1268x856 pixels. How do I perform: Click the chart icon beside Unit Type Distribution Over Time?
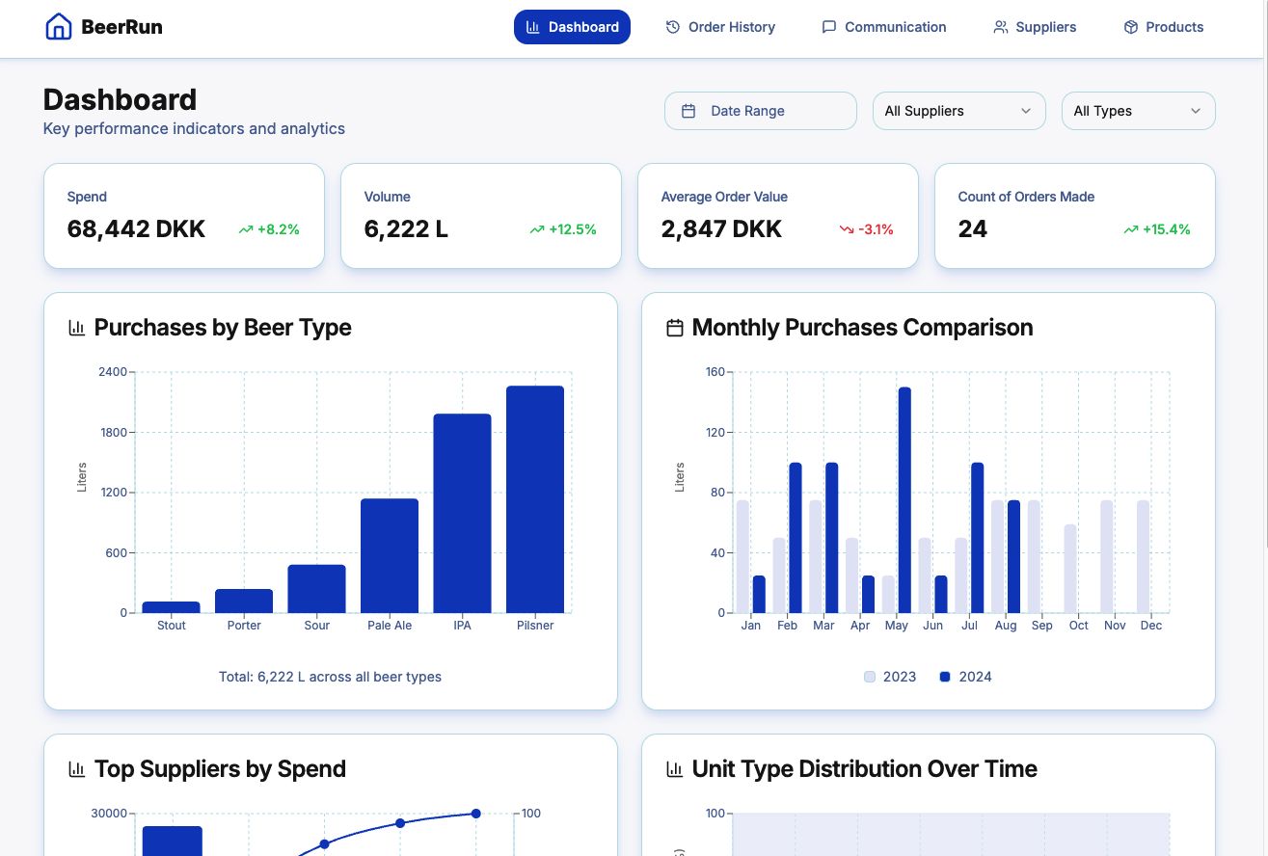click(673, 769)
